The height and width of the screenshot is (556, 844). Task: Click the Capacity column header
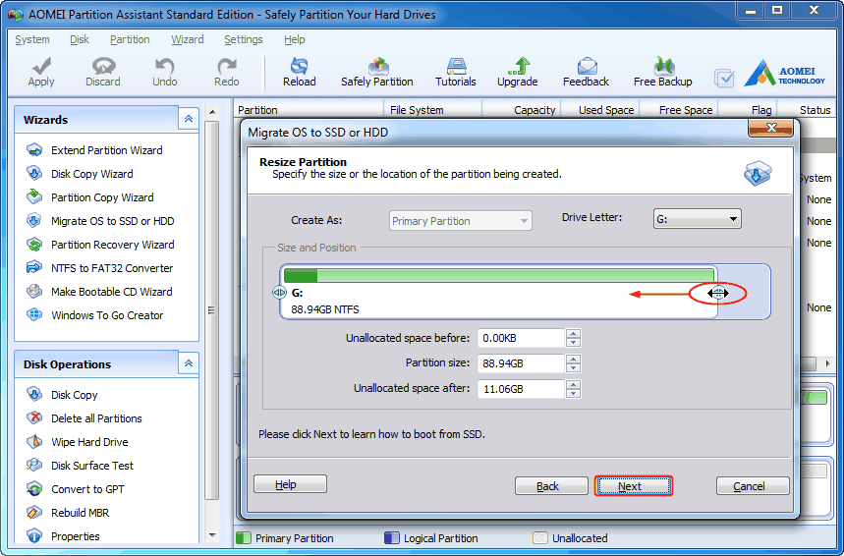click(x=535, y=110)
